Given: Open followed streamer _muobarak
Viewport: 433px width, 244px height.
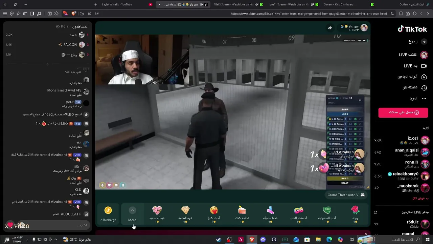Looking at the screenshot, I should coord(413,188).
